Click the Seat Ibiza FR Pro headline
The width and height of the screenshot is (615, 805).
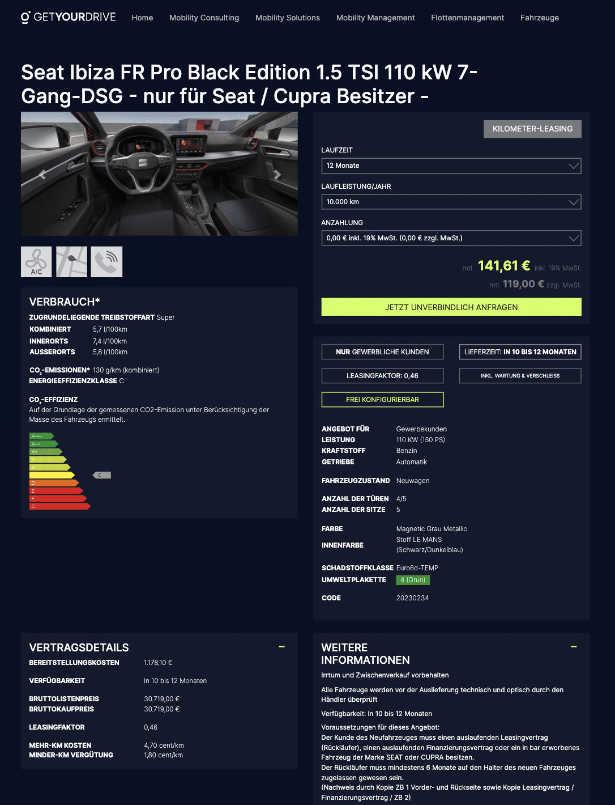(x=249, y=84)
